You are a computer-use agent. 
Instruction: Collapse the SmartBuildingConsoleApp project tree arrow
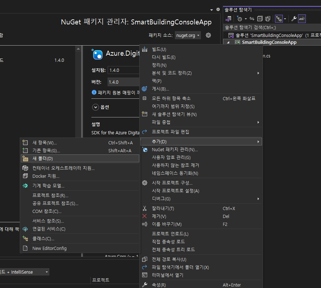228,42
